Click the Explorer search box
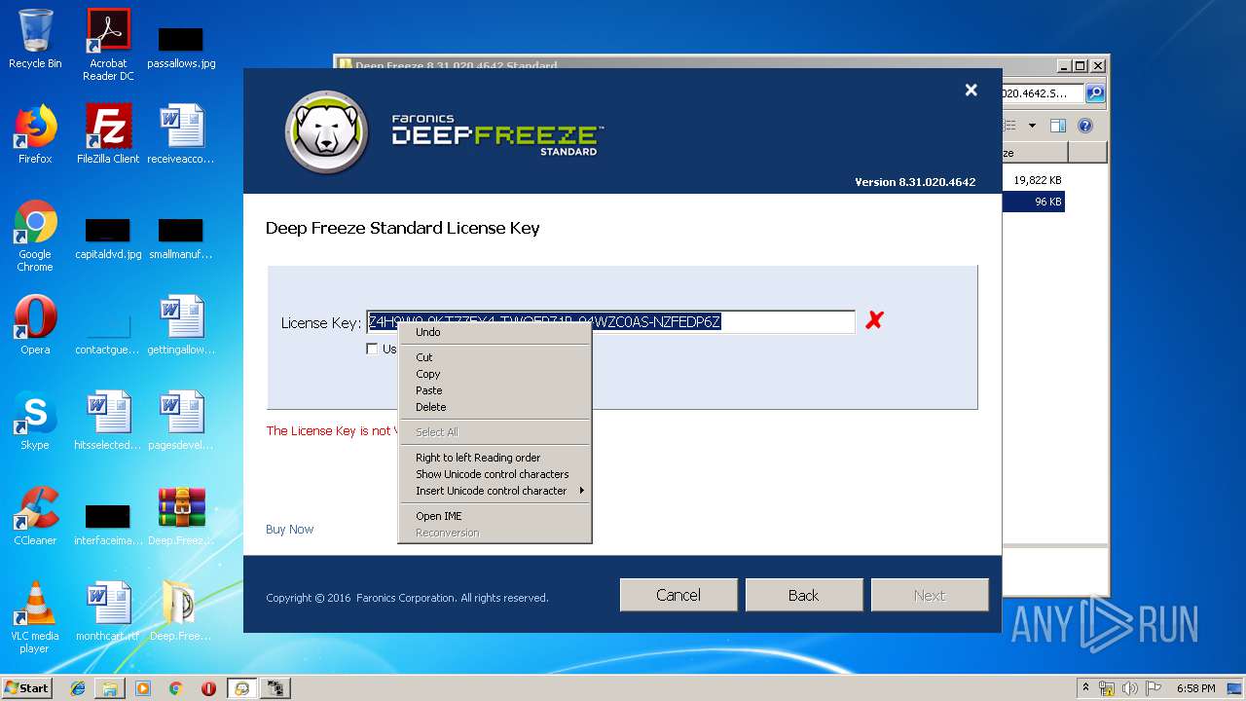Viewport: 1246px width, 701px height. 1043,93
